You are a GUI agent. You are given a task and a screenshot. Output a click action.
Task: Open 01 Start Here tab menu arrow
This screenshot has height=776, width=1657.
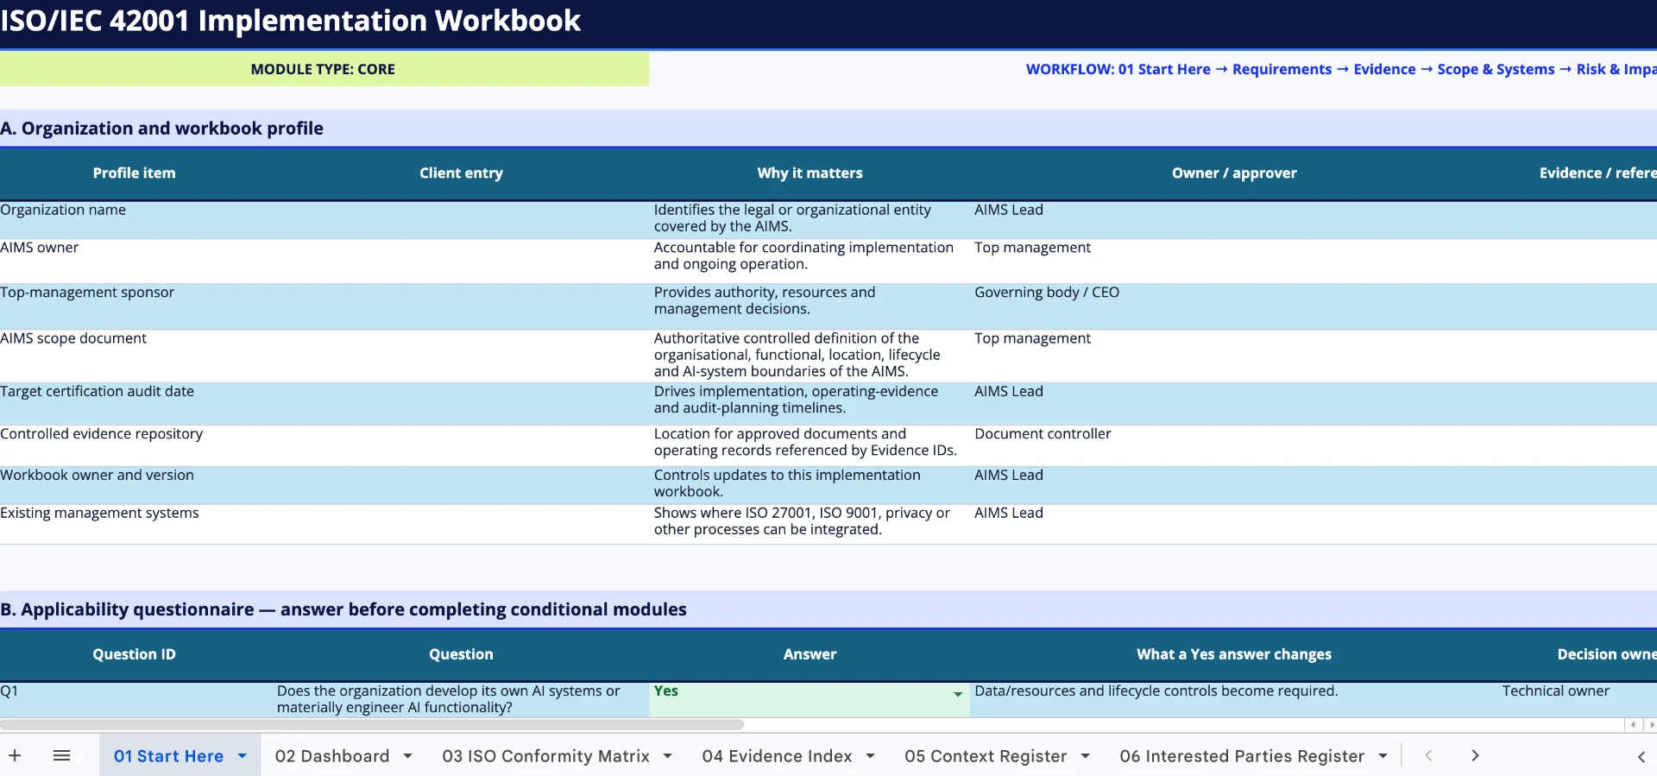click(243, 756)
